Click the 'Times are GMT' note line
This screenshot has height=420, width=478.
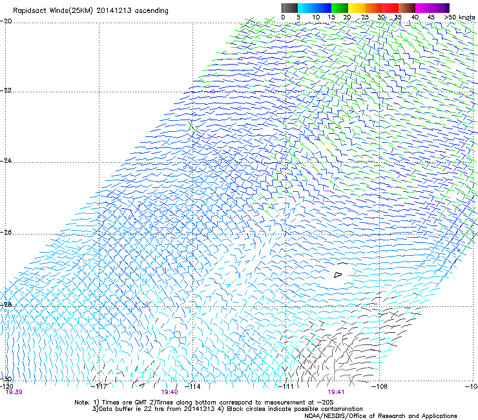[x=204, y=403]
